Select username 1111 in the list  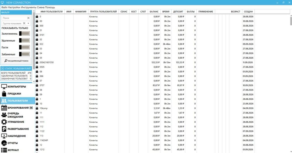point(42,122)
